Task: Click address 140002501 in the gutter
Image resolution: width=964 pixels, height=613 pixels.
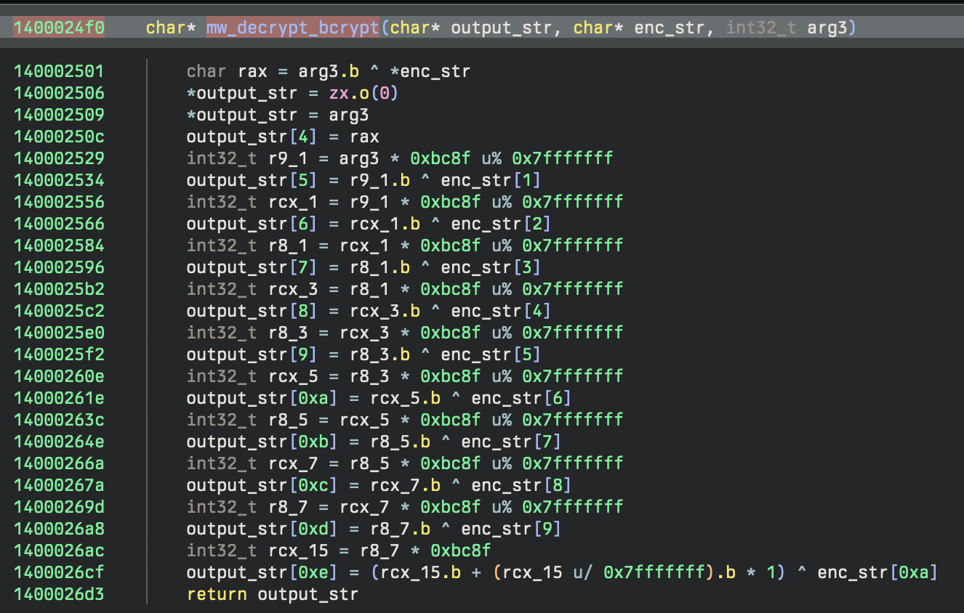Action: coord(59,71)
